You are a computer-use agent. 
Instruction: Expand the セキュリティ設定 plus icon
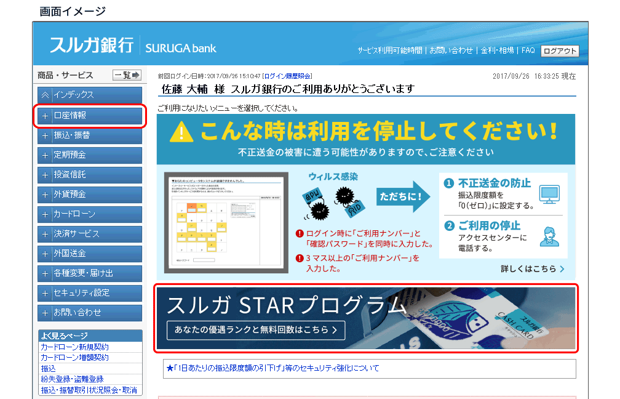(x=45, y=293)
